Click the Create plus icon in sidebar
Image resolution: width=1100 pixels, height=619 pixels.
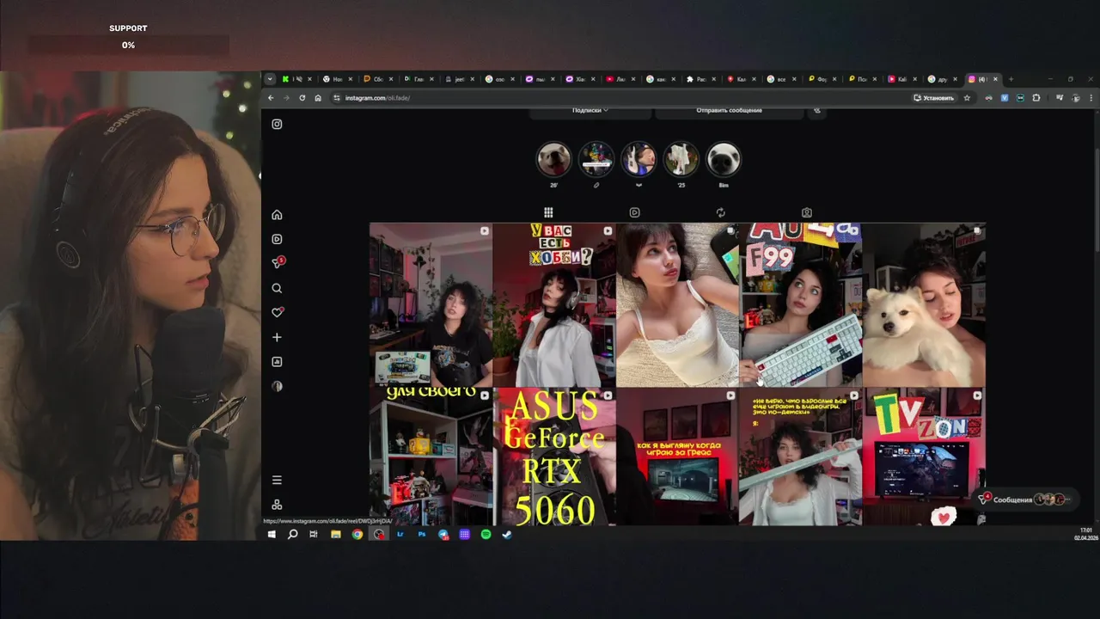tap(277, 337)
